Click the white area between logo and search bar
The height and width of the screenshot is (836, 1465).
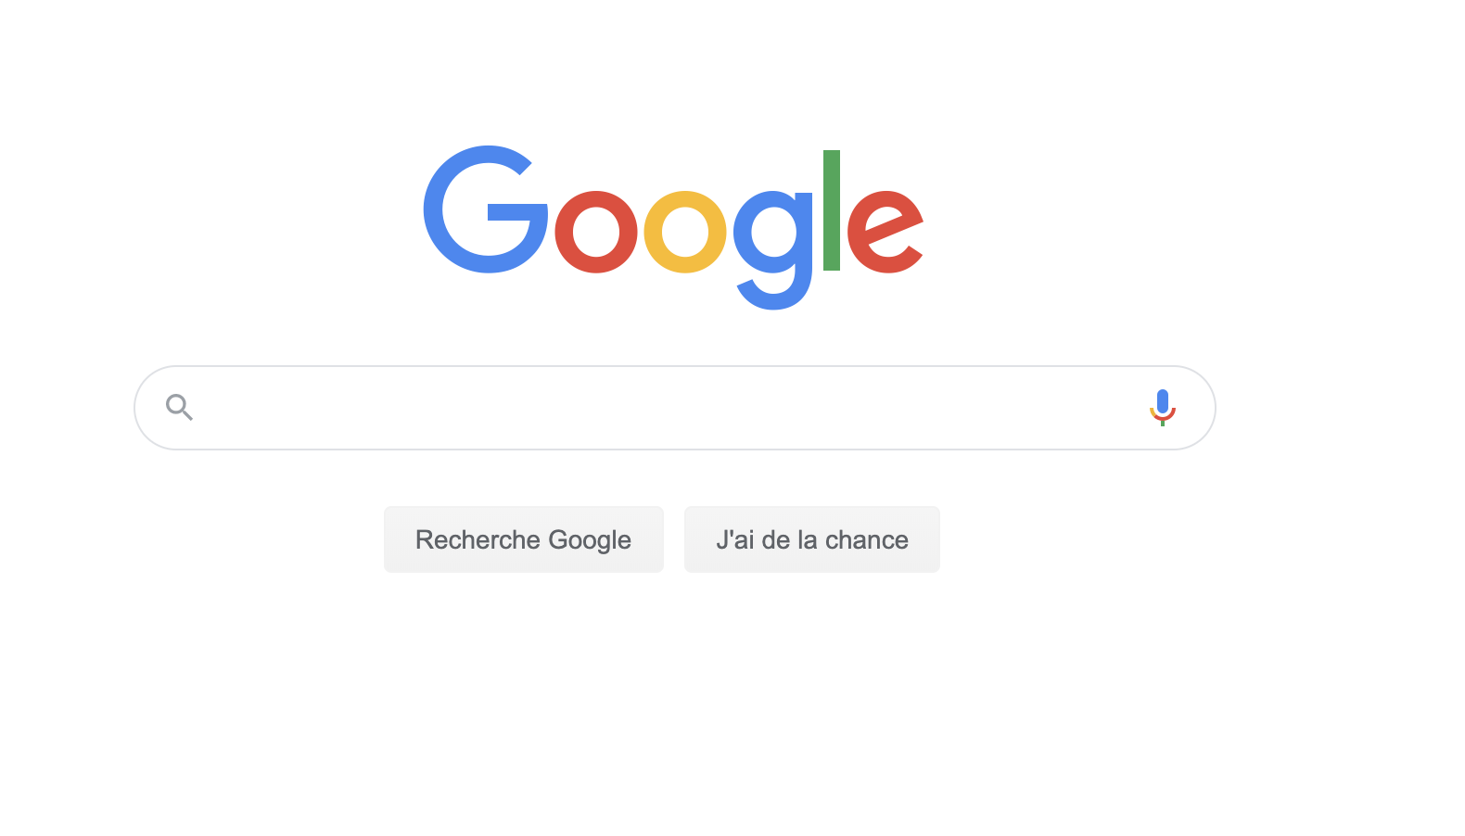coord(674,338)
